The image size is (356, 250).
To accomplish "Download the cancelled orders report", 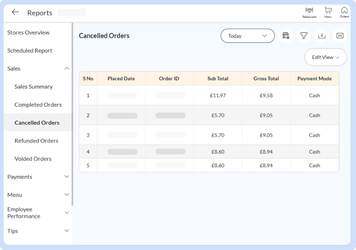I will 322,36.
